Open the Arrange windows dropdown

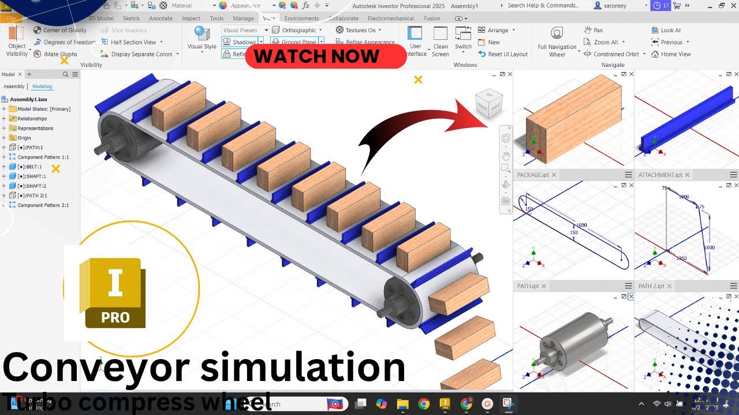tap(497, 30)
